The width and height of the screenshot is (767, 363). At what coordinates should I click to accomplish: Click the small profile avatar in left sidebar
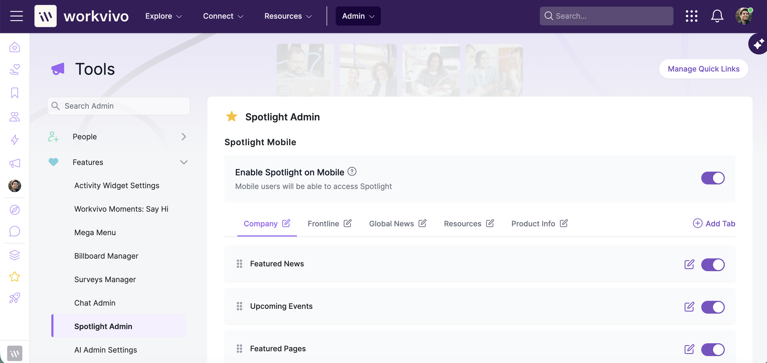coord(15,186)
